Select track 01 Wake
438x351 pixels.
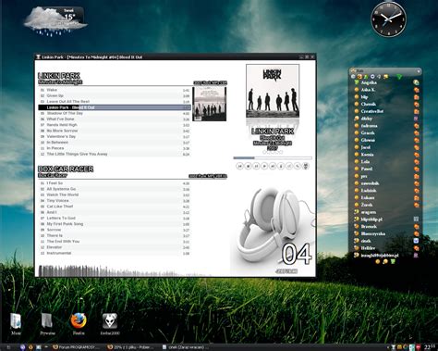pos(115,90)
